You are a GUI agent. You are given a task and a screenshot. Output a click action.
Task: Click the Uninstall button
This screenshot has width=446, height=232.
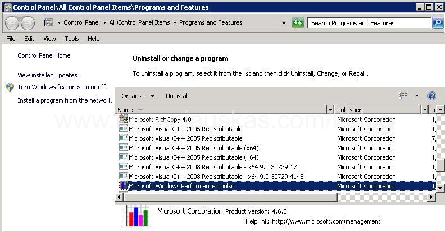[177, 96]
